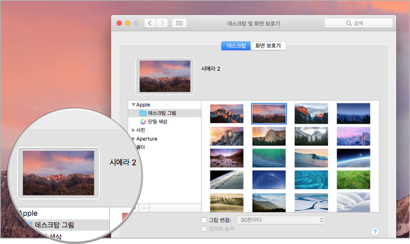Viewport: 410px width, 244px height.
Task: Choose misty gray forest valley wallpaper
Action: (311, 136)
